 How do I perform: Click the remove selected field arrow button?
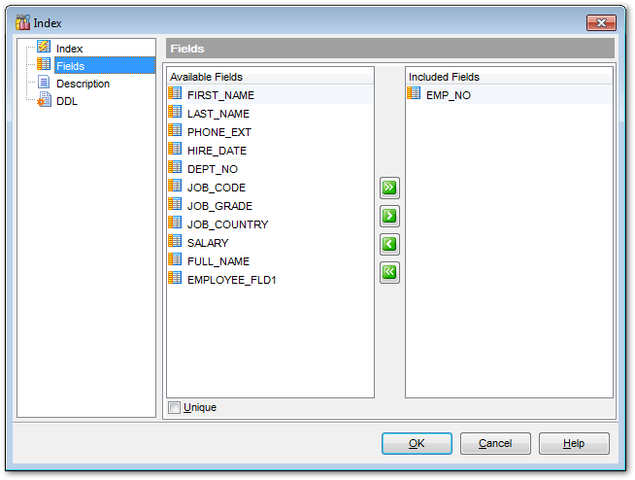389,244
